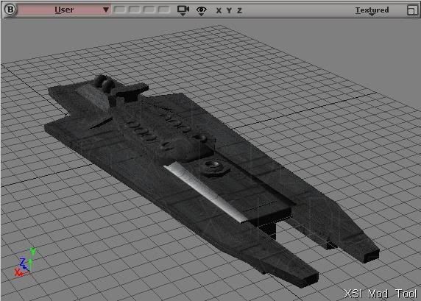Select the second camera memo slot
Image resolution: width=421 pixels, height=301 pixels.
click(134, 10)
